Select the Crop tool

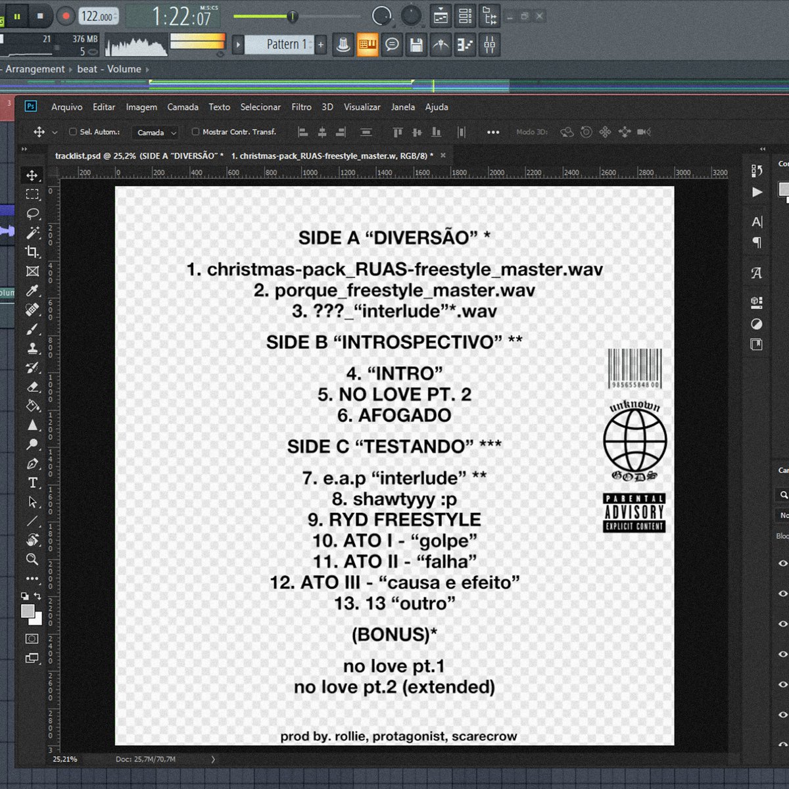(x=32, y=252)
